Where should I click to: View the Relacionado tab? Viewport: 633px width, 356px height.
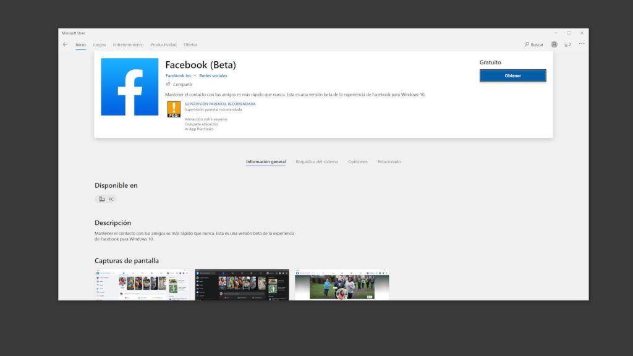pyautogui.click(x=389, y=161)
